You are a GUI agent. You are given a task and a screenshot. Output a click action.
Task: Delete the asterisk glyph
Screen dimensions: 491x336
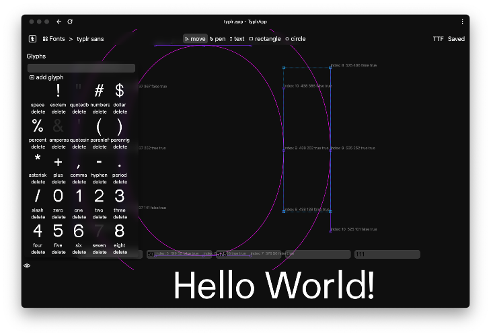point(38,181)
